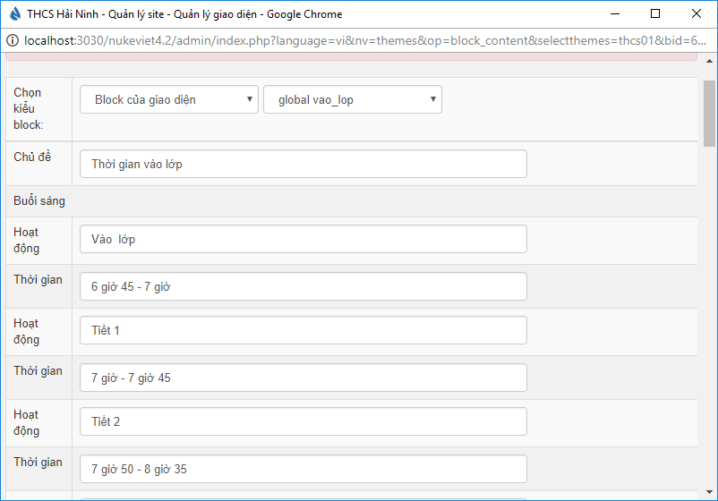
Task: Click 'Thời gian' label beside '7 giờ 50 - 8 giờ 35'
Action: click(38, 463)
